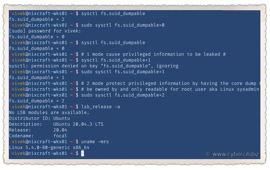
Task: Click the 'Codename:' label line
Action: click(x=21, y=136)
